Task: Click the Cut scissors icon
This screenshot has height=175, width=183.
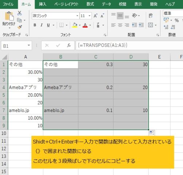Action: pos(19,13)
